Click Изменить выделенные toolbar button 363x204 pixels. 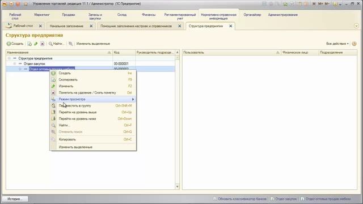tap(93, 44)
